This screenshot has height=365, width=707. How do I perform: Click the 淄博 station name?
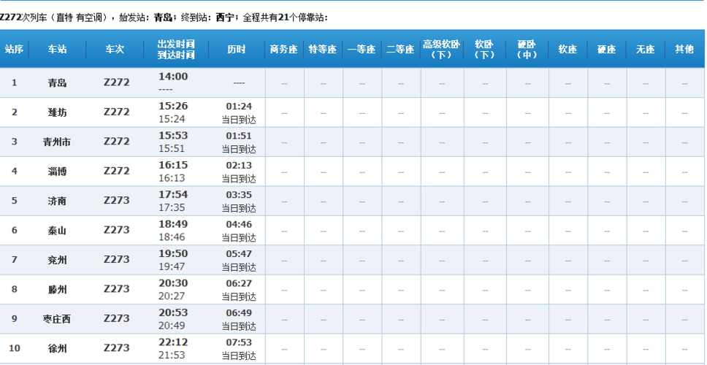click(x=57, y=172)
